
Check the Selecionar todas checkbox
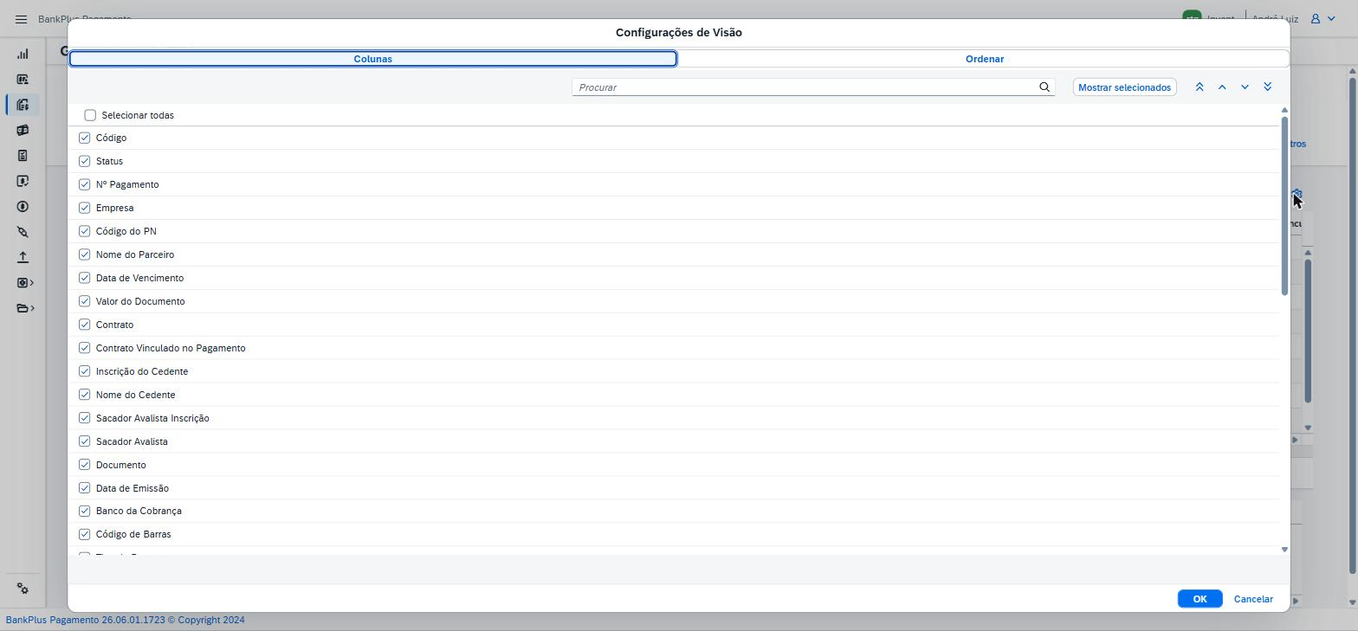[x=90, y=115]
